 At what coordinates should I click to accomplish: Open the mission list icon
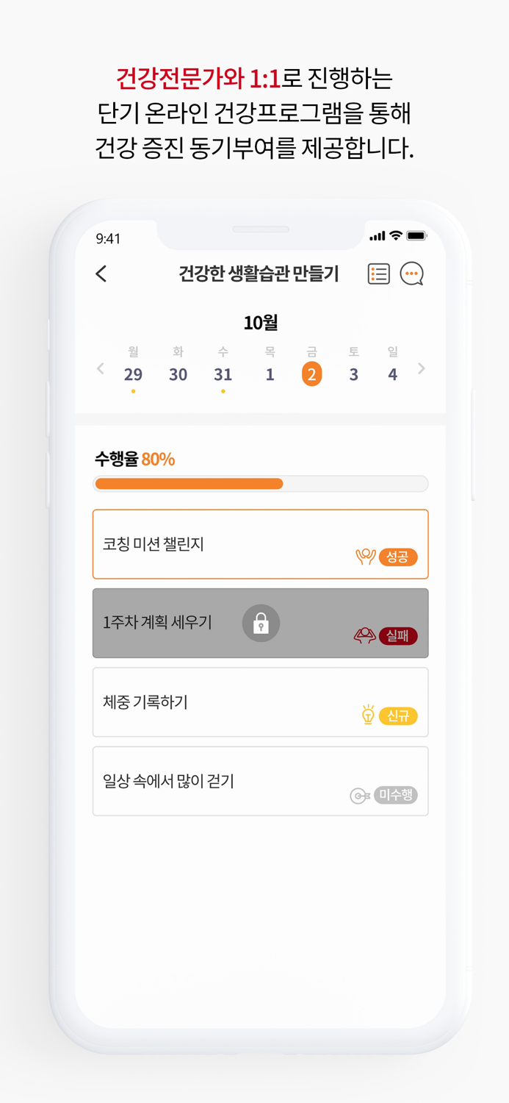tap(378, 273)
